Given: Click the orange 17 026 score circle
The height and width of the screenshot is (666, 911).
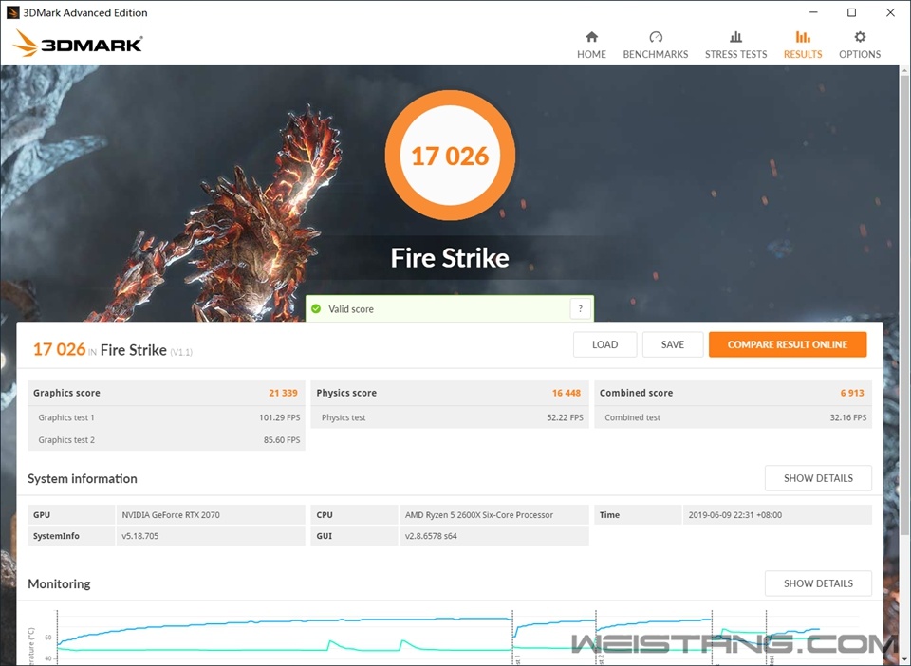Looking at the screenshot, I should point(450,156).
